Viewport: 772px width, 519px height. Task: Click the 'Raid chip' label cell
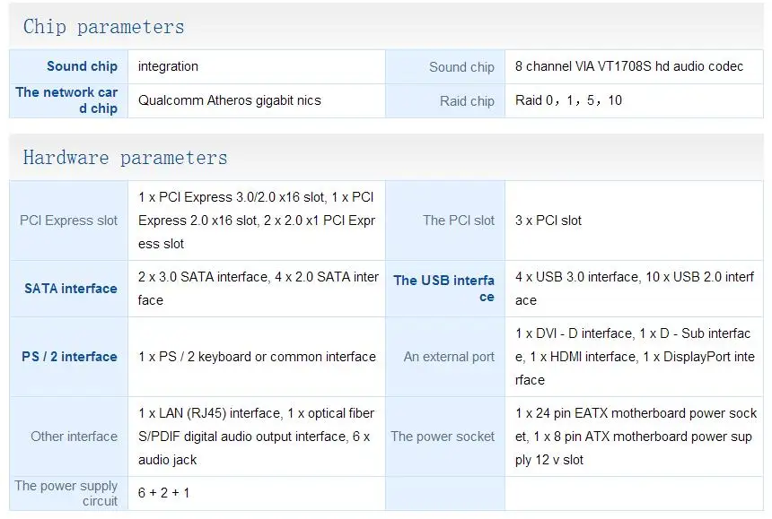point(467,101)
